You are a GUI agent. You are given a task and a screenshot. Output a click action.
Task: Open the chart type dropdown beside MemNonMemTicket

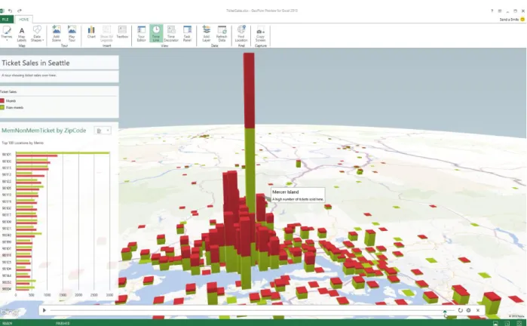[103, 131]
